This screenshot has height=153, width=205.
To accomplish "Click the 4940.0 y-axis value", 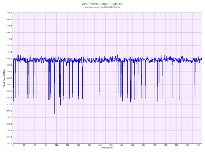I will point(9,13).
